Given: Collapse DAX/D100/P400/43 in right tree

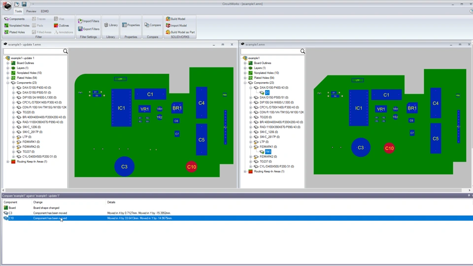Looking at the screenshot, I should 250,88.
